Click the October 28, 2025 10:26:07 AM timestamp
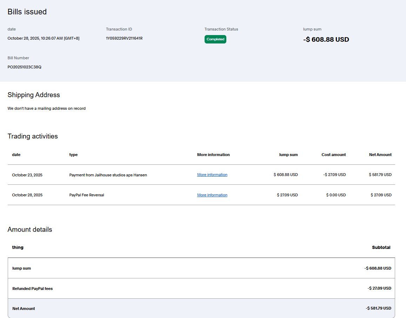 tap(43, 38)
